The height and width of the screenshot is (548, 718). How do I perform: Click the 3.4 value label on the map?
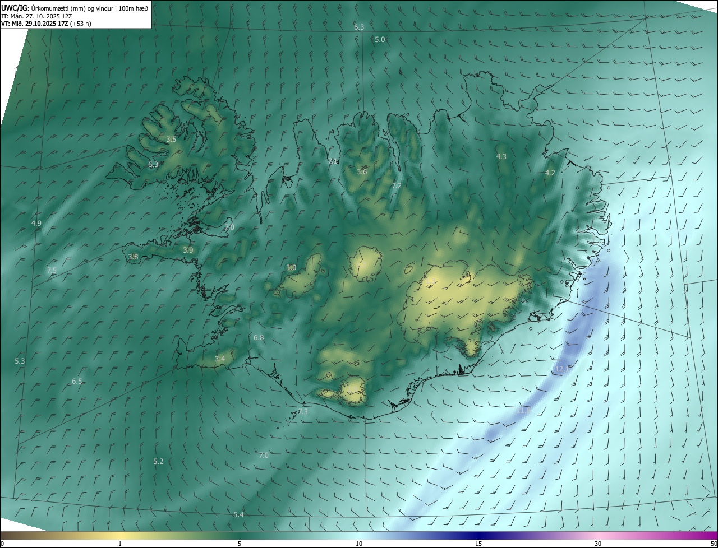(x=220, y=359)
